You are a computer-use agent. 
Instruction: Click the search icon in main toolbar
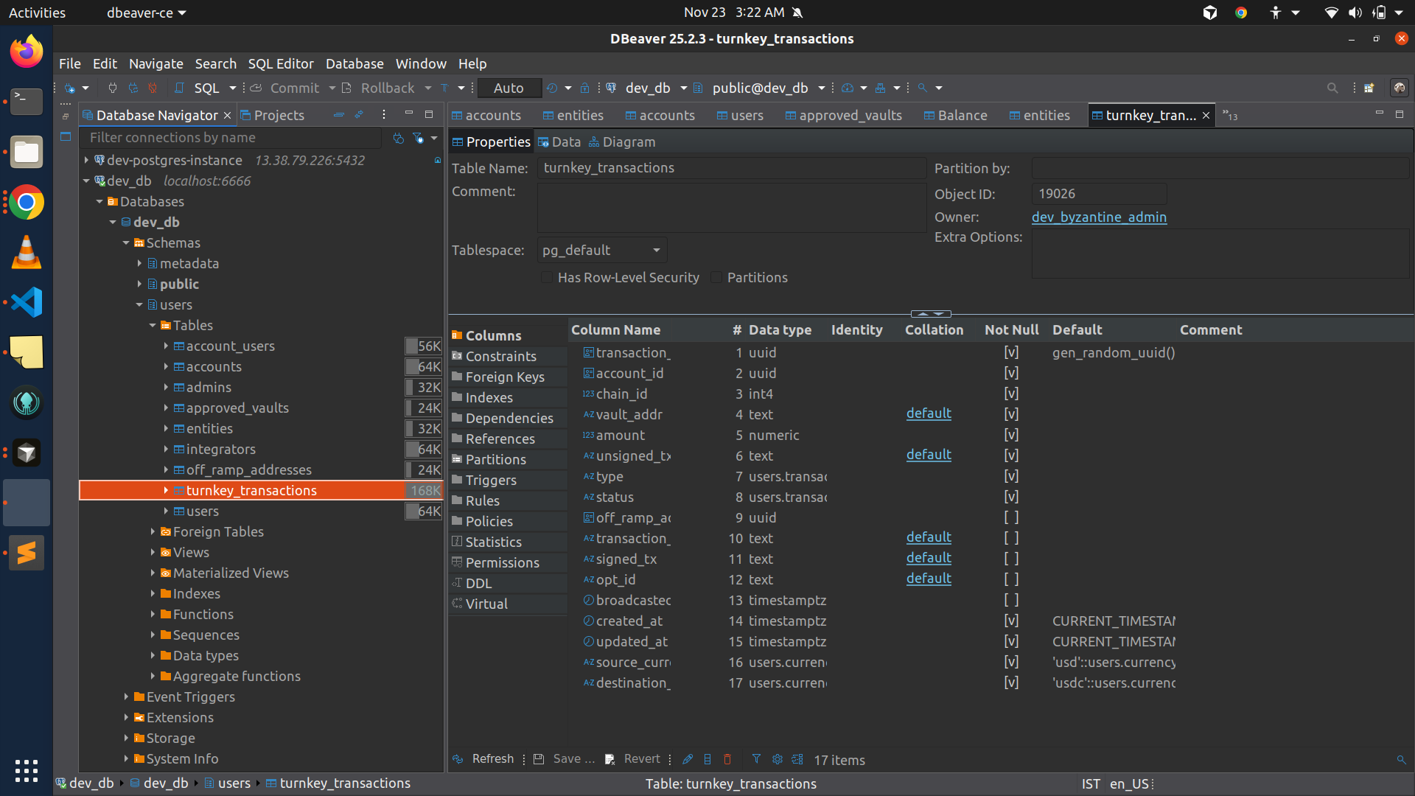coord(1332,88)
